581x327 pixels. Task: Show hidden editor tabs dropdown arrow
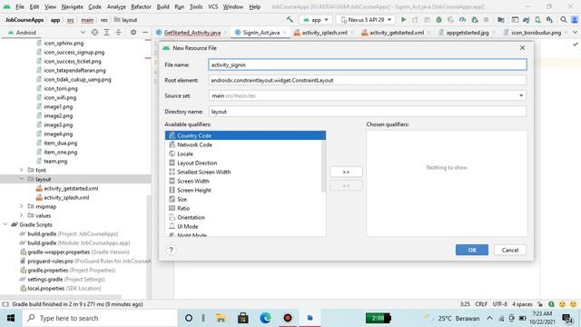click(575, 33)
